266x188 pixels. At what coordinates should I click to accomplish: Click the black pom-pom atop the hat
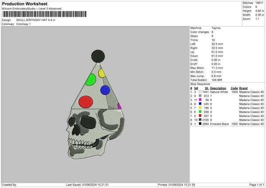pos(98,55)
